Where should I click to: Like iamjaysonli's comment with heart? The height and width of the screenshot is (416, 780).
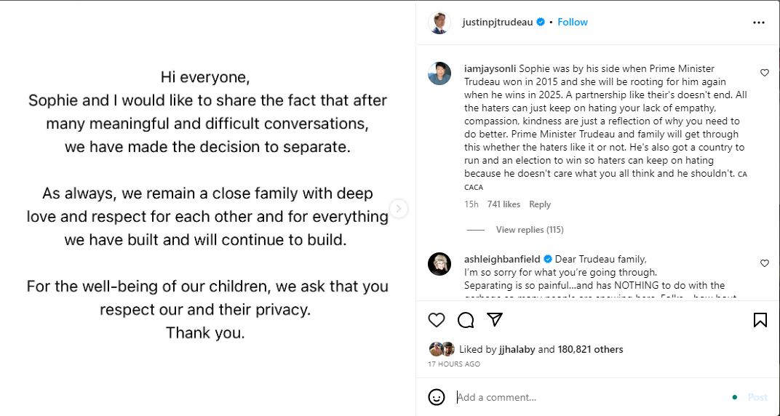coord(765,73)
